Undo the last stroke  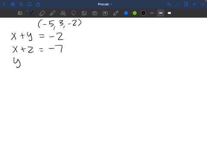coord(169,4)
